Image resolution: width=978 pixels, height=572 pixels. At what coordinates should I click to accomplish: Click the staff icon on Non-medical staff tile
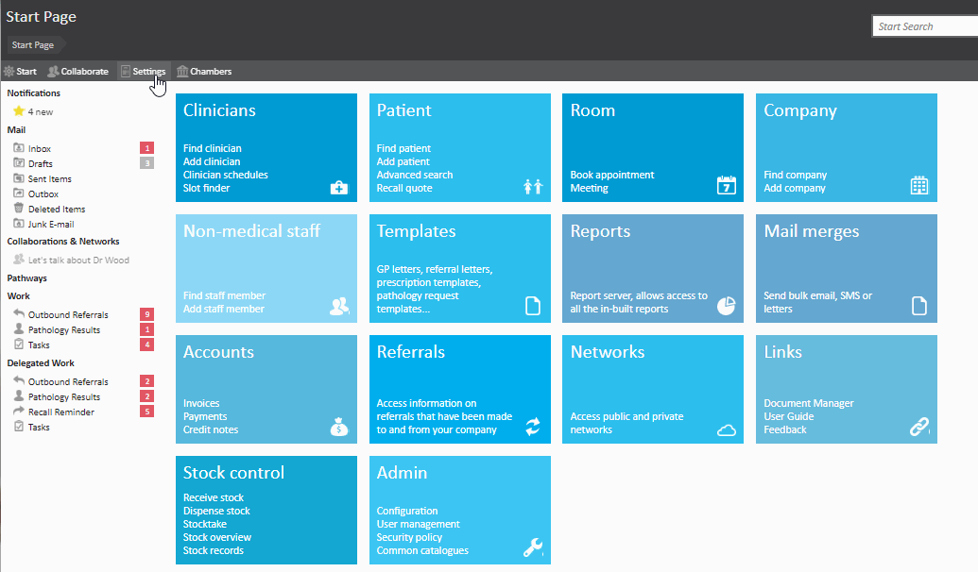pyautogui.click(x=339, y=306)
